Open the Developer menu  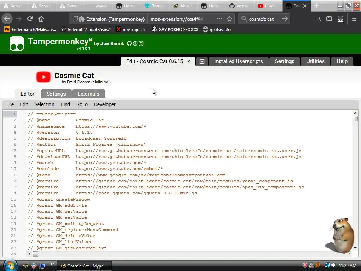click(105, 104)
